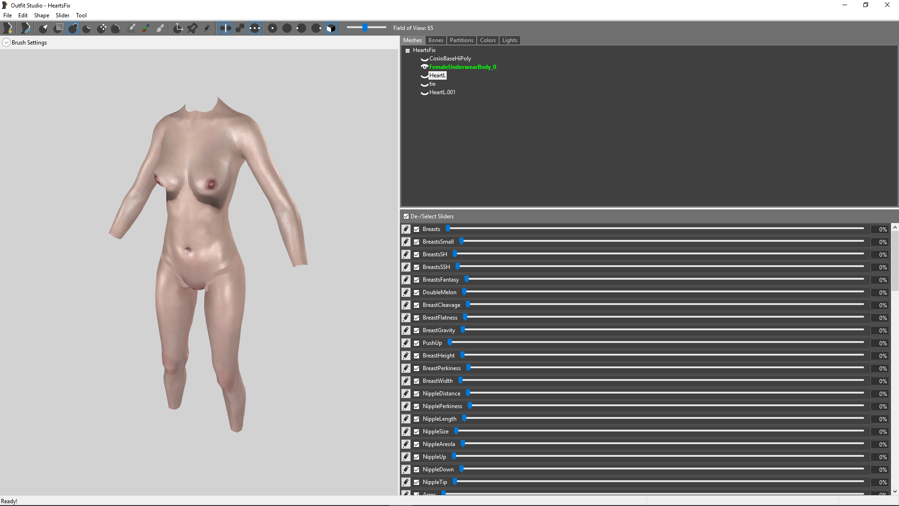Switch to the Colors tab

click(487, 40)
